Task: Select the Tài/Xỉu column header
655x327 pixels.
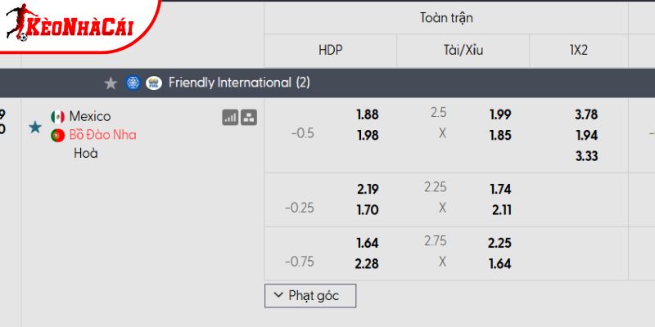Action: coord(463,50)
